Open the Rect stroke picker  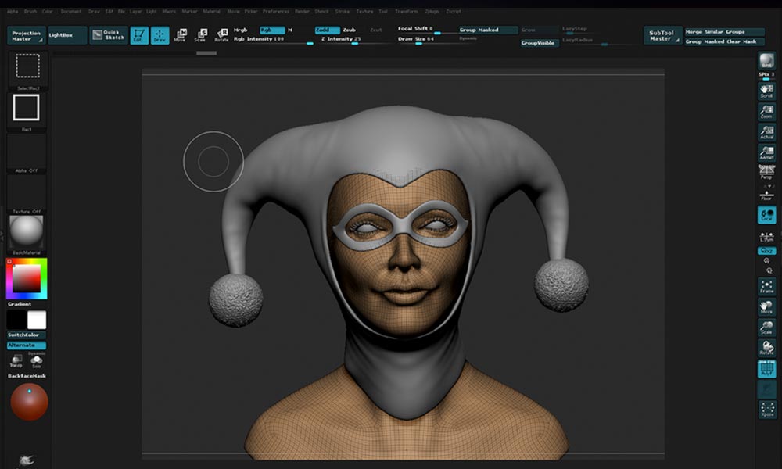27,111
